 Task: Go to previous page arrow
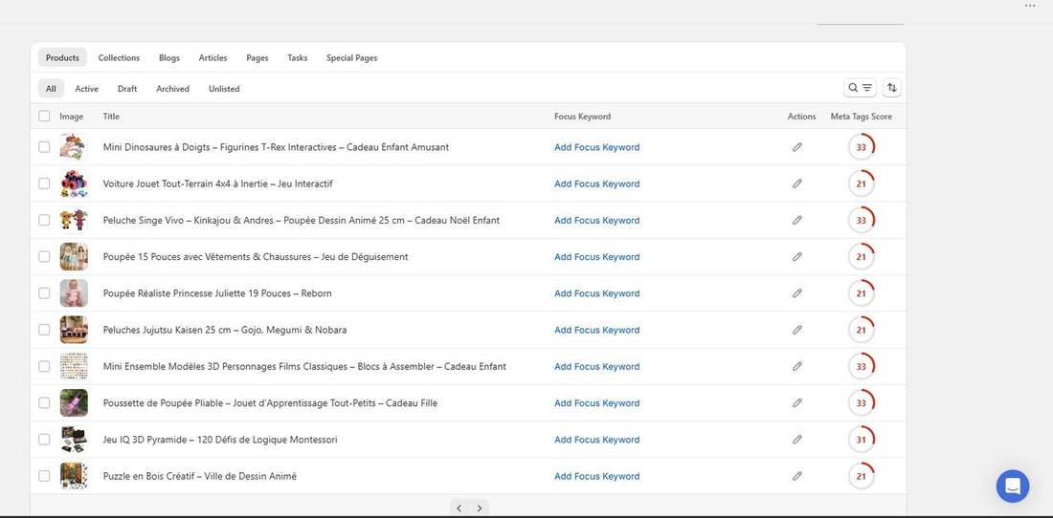pos(459,507)
